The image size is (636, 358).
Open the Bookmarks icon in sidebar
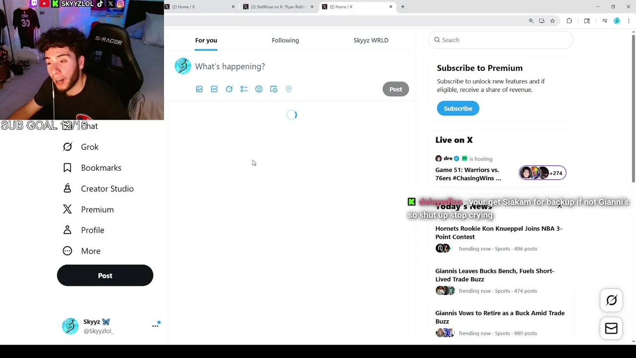click(x=68, y=168)
